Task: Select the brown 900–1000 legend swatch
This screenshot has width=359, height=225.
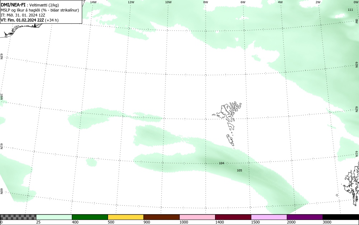Action: 162,217
